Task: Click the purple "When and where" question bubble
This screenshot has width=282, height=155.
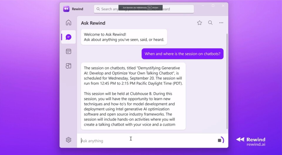Action: click(x=182, y=54)
